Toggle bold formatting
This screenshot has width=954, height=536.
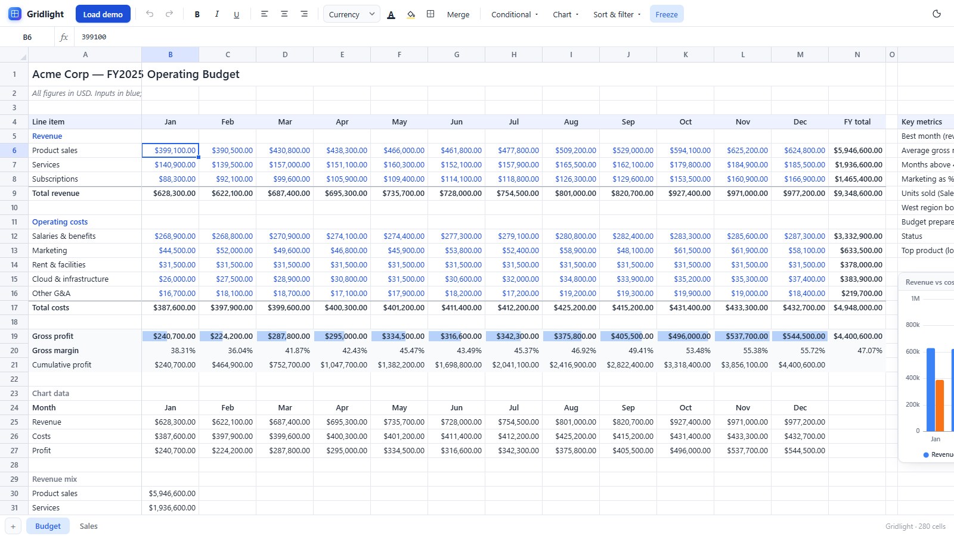point(197,14)
